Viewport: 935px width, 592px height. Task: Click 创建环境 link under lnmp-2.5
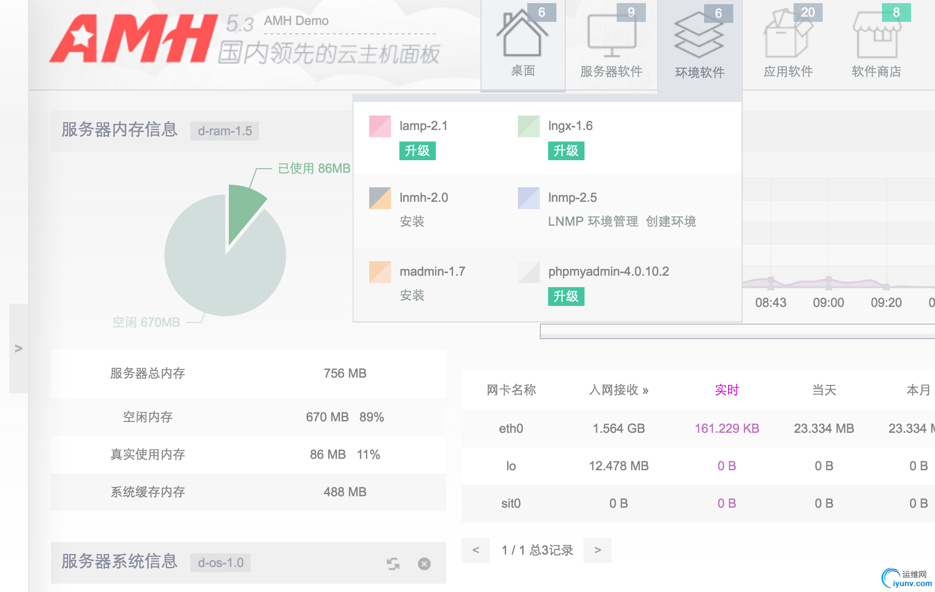coord(671,222)
